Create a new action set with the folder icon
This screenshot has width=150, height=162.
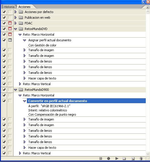click(124, 159)
